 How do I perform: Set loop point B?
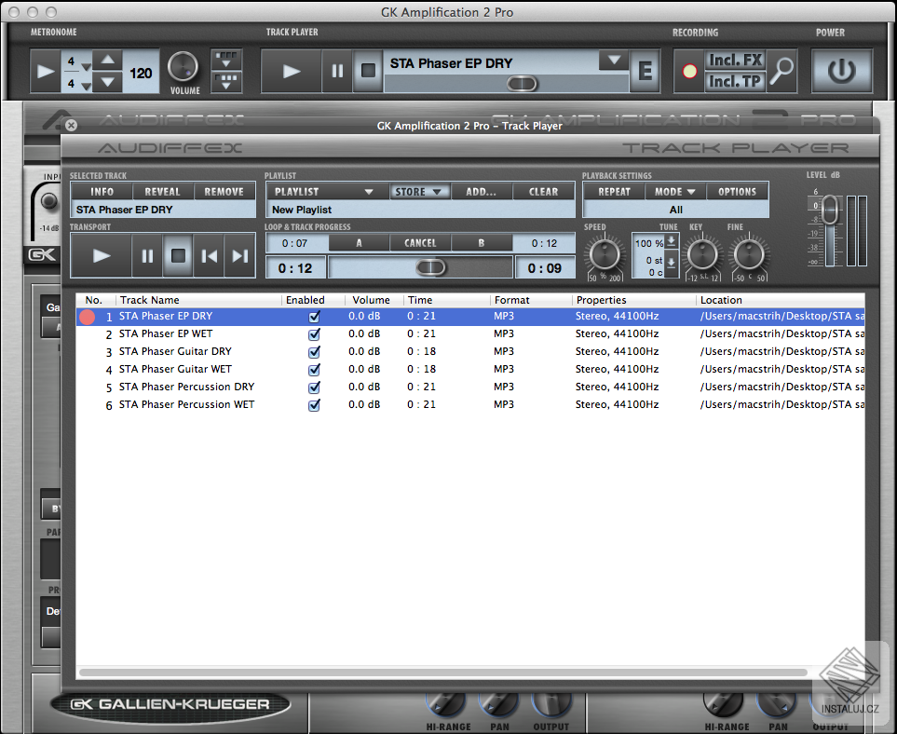click(x=482, y=243)
